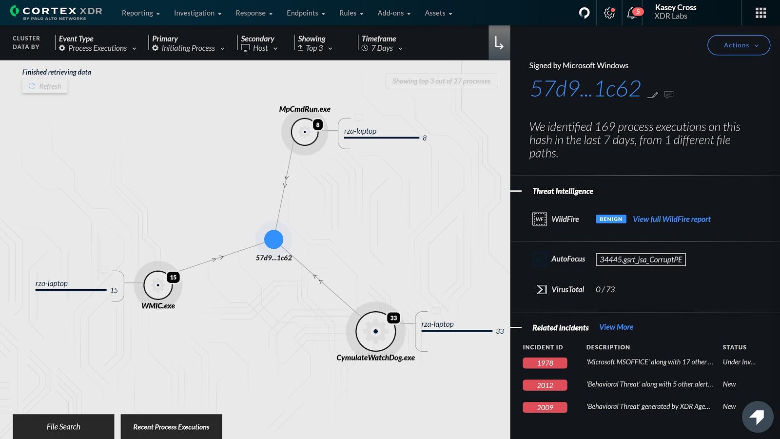Image resolution: width=780 pixels, height=439 pixels.
Task: Select the WMIC.exe process node
Action: click(158, 285)
